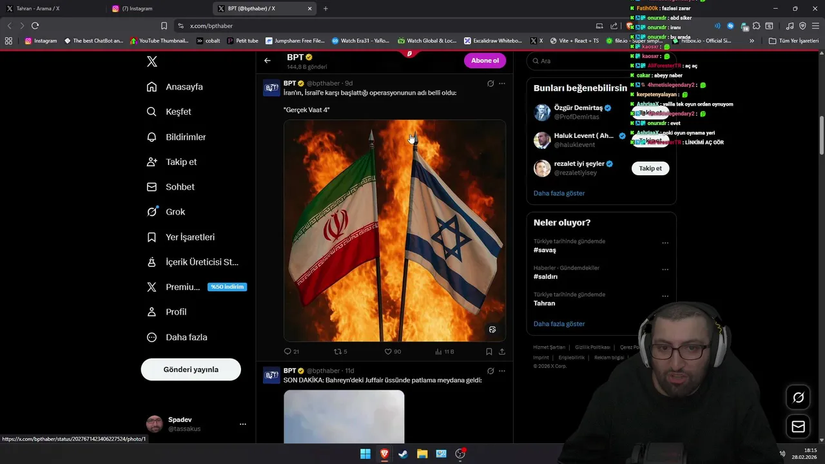
Task: Open Steam from taskbar
Action: [403, 454]
